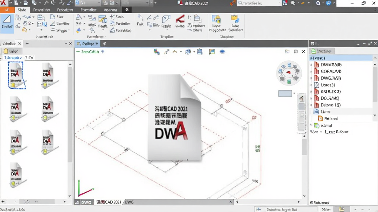Select the Flate tool icon
The width and height of the screenshot is (378, 212).
pyautogui.click(x=57, y=17)
